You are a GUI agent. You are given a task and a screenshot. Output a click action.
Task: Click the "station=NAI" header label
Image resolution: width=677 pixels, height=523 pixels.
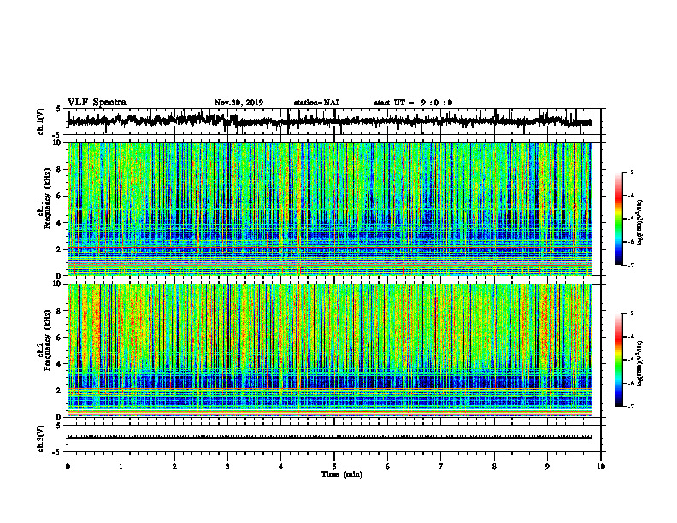[316, 103]
